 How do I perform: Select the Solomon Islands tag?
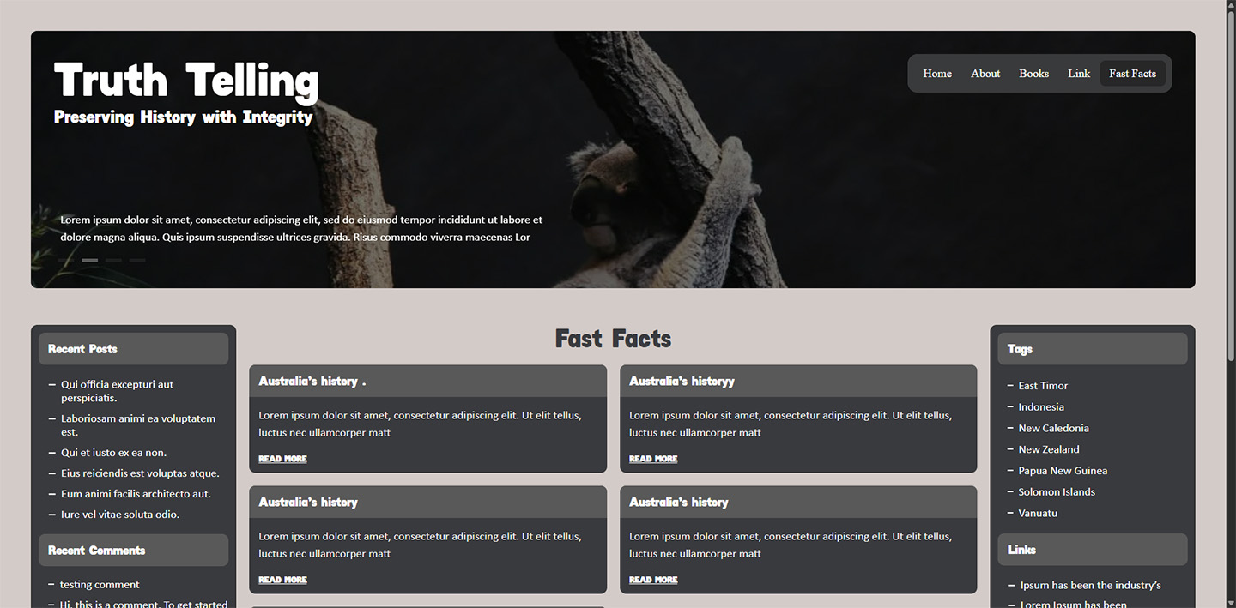pos(1057,492)
